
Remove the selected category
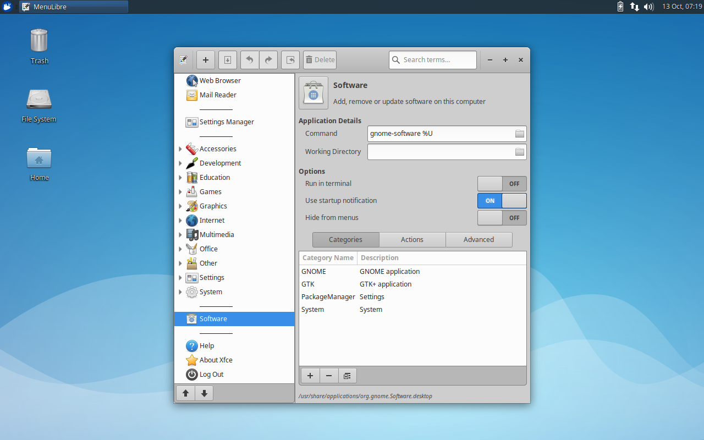(x=328, y=376)
